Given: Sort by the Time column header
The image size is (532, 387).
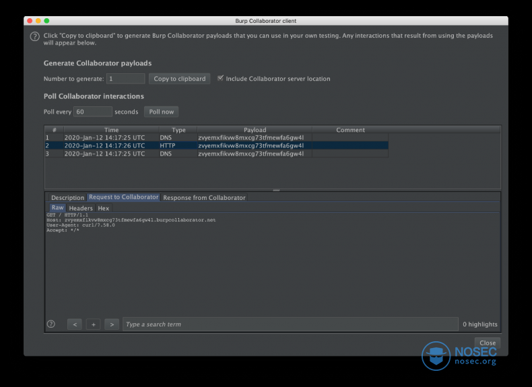Looking at the screenshot, I should pos(111,130).
